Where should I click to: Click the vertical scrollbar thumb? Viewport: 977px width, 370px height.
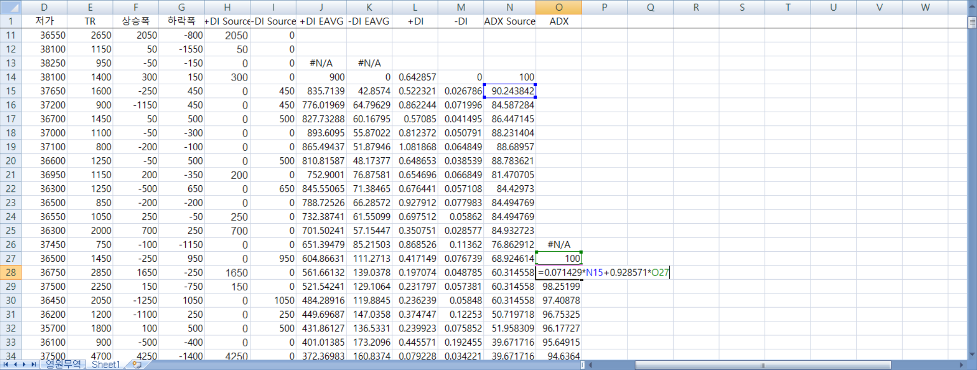pyautogui.click(x=972, y=23)
